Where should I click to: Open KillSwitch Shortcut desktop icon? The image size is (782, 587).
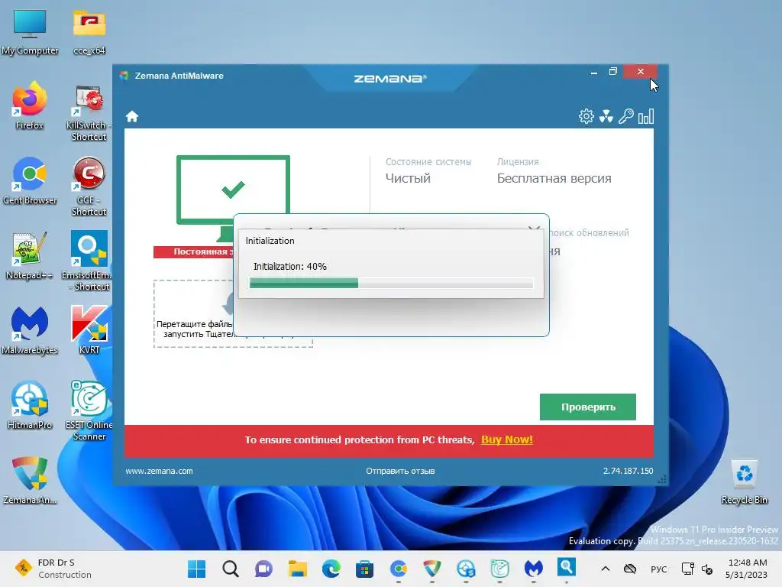(x=89, y=112)
